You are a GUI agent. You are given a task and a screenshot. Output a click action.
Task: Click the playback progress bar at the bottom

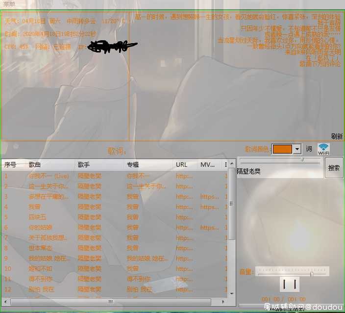click(291, 306)
